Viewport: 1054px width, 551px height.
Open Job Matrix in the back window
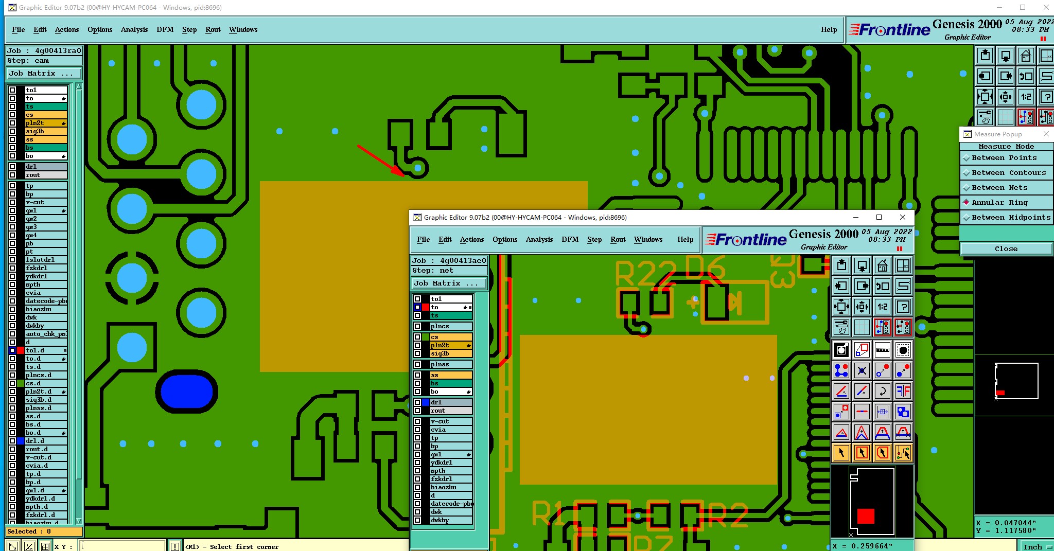pos(44,74)
